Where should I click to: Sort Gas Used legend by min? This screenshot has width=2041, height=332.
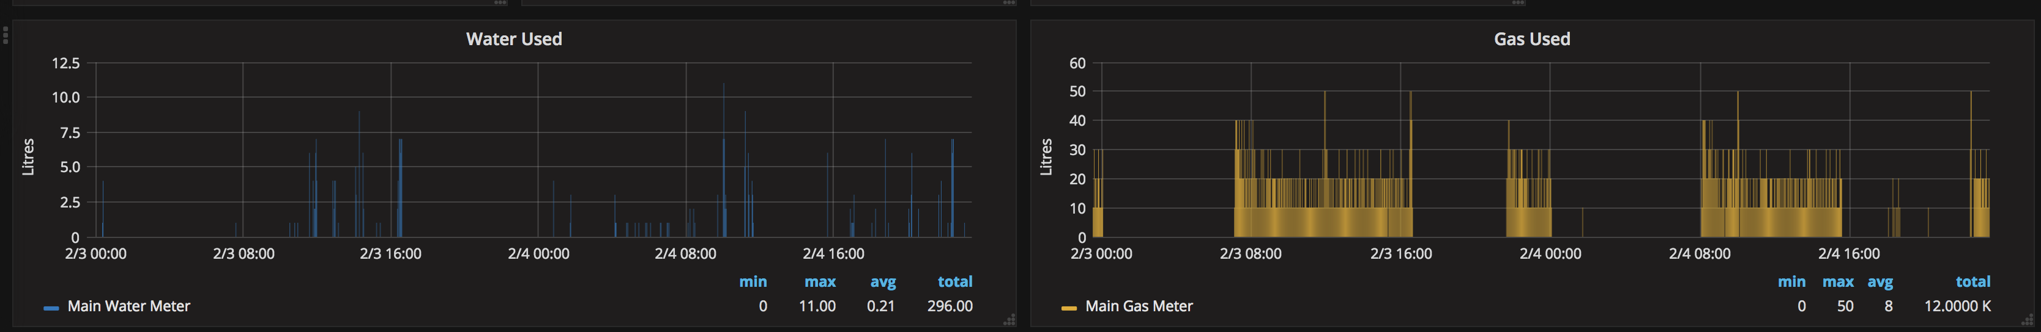click(1791, 281)
